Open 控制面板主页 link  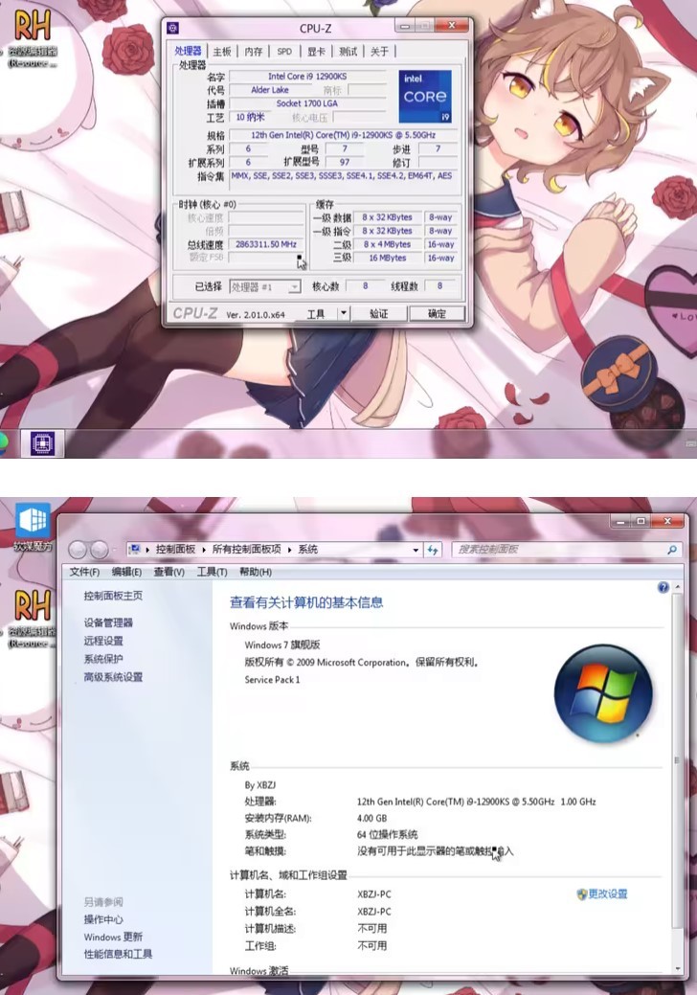tap(113, 596)
